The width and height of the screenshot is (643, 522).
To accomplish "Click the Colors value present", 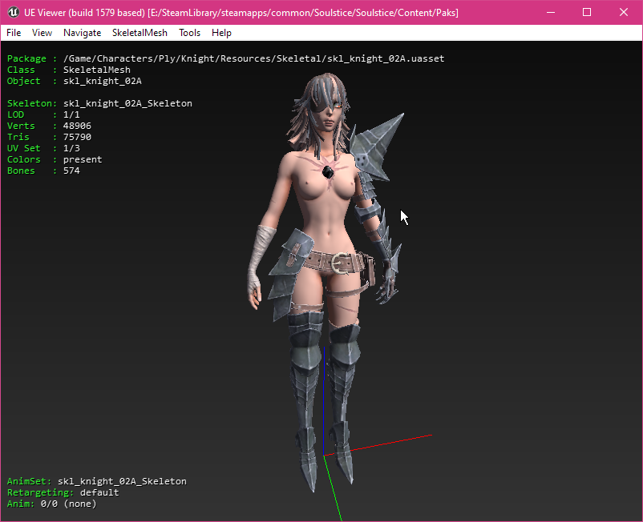I will [83, 159].
